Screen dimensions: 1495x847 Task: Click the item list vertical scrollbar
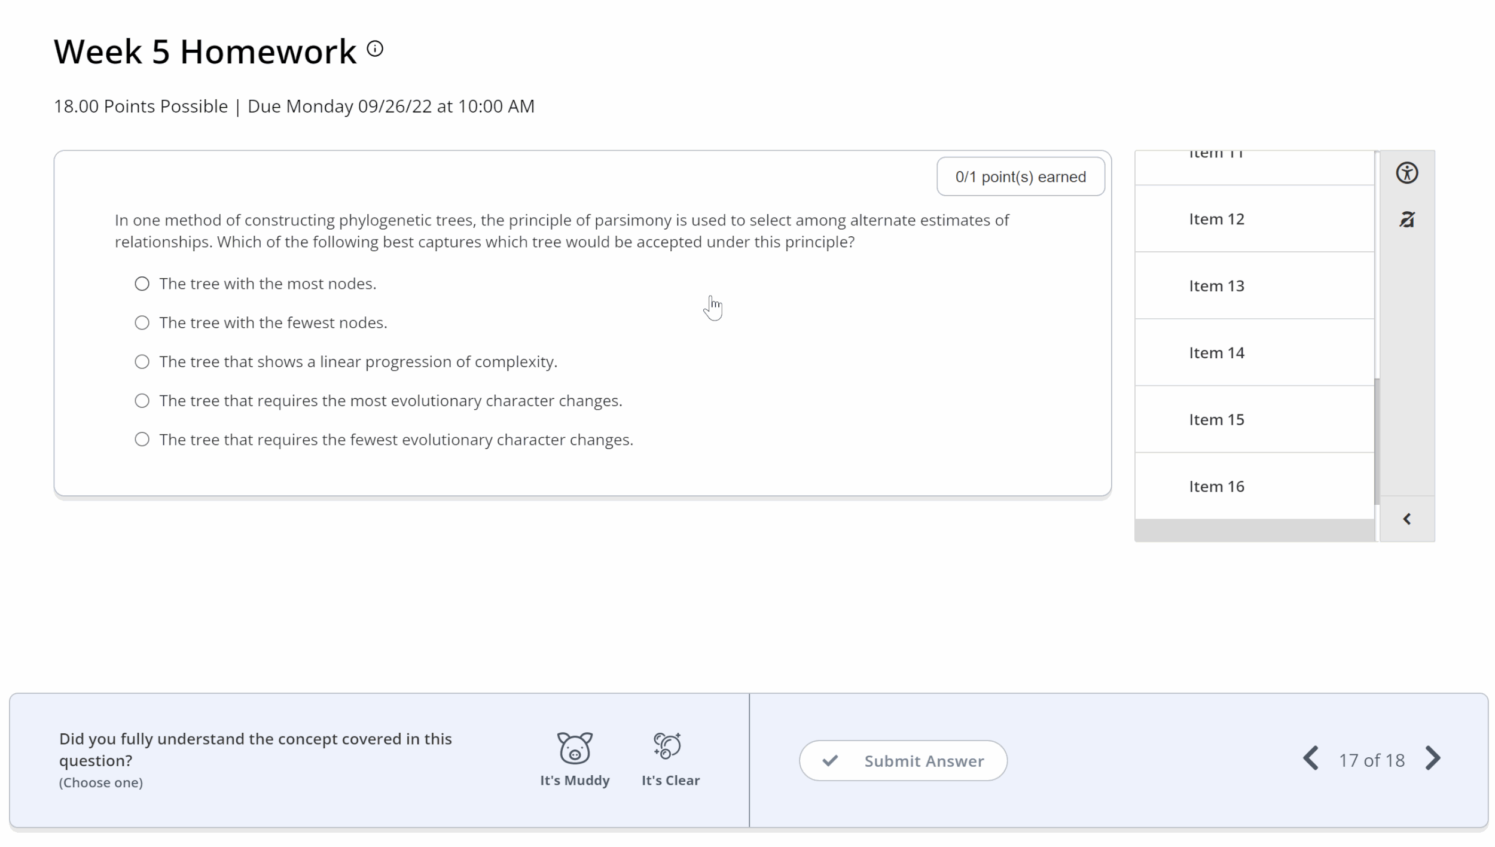click(x=1377, y=441)
